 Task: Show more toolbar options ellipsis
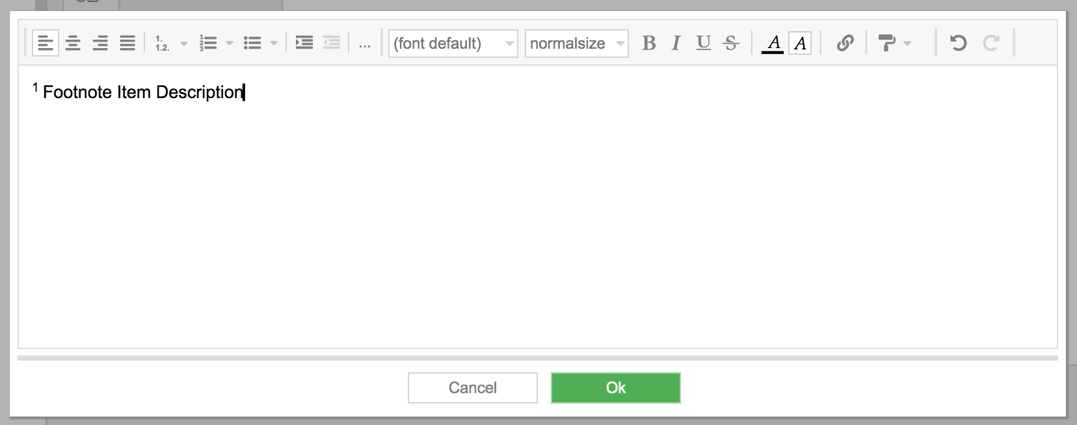click(365, 44)
